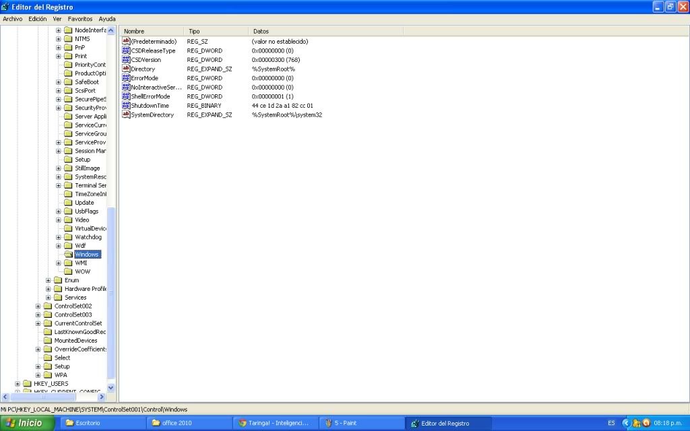Open the Ayuda menu
690x431 pixels.
click(x=107, y=19)
